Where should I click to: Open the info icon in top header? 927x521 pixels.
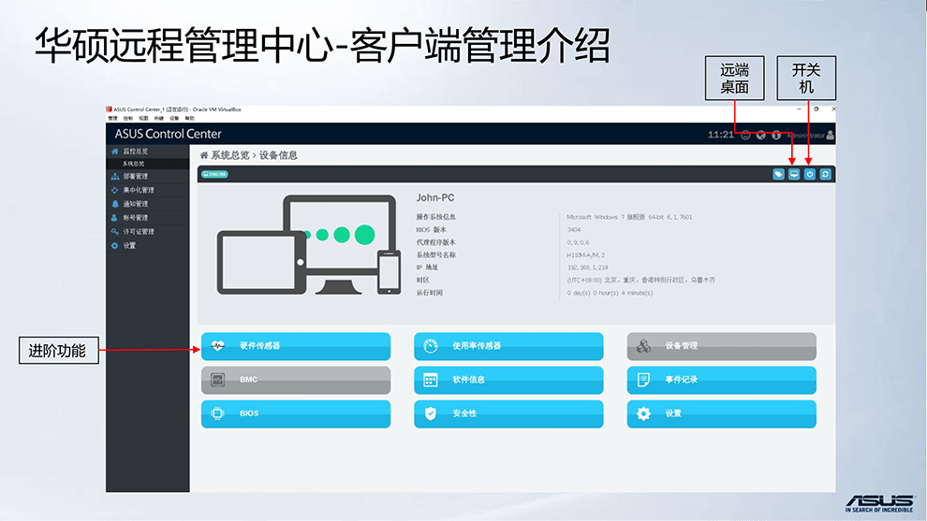(x=776, y=135)
